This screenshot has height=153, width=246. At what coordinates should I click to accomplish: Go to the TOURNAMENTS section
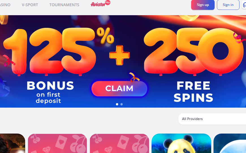coord(64,5)
